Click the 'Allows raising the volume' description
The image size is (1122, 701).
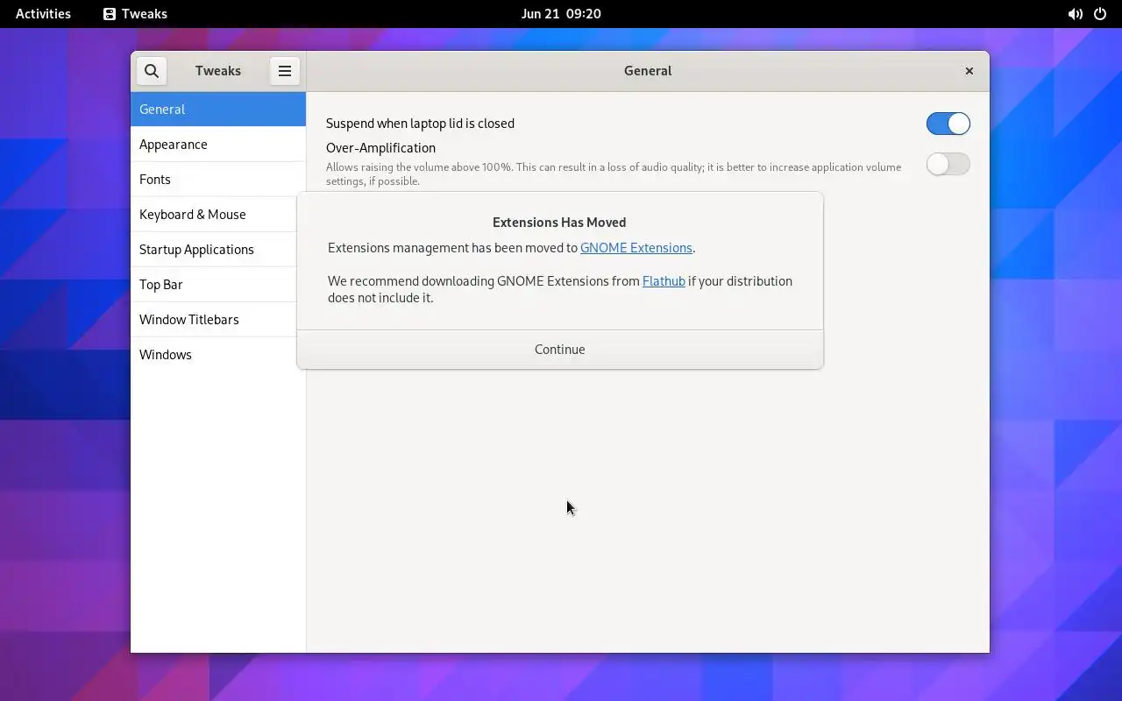[614, 174]
